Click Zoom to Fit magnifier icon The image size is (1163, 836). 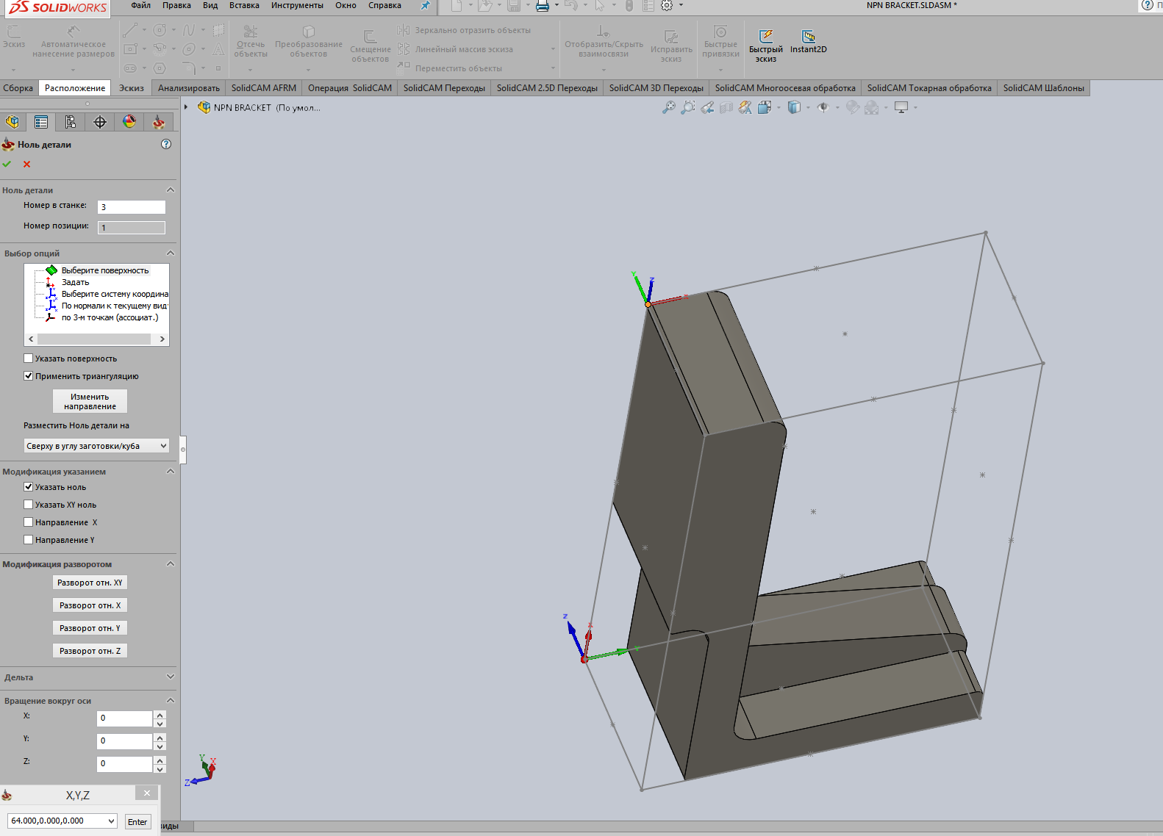point(668,108)
